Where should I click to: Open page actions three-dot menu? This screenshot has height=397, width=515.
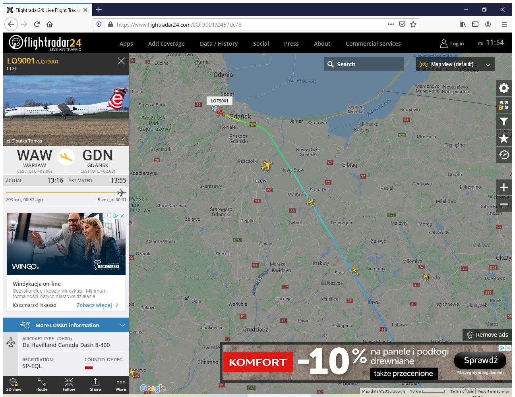(x=391, y=24)
